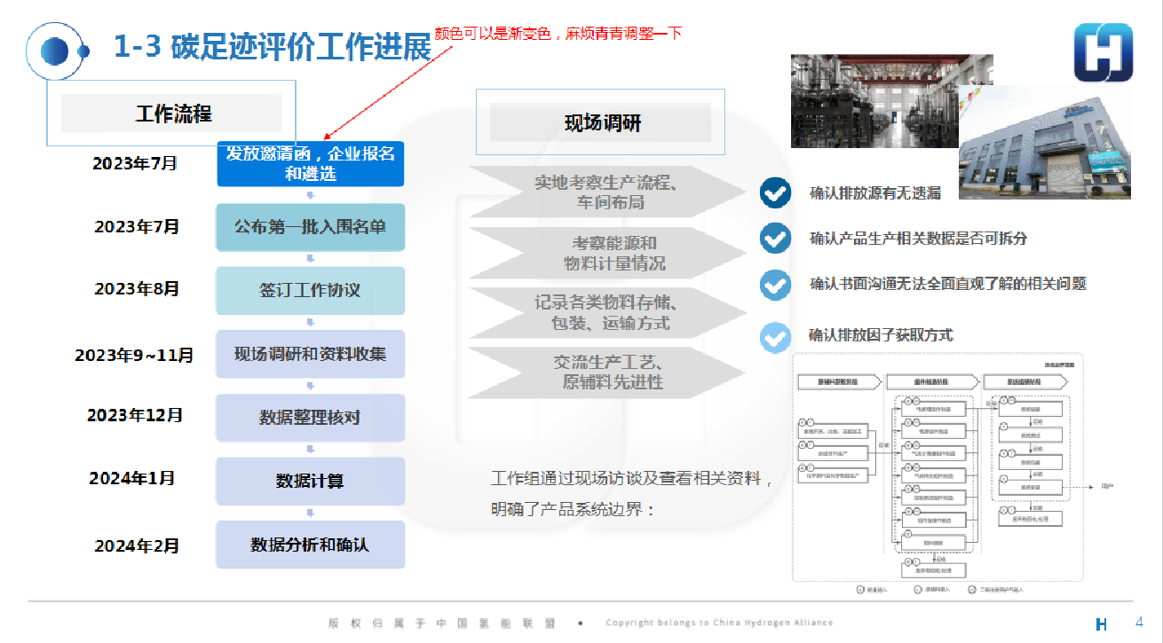Select the 公布第一批入围名单 step box
Screen dimensions: 1163x643
pyautogui.click(x=311, y=227)
